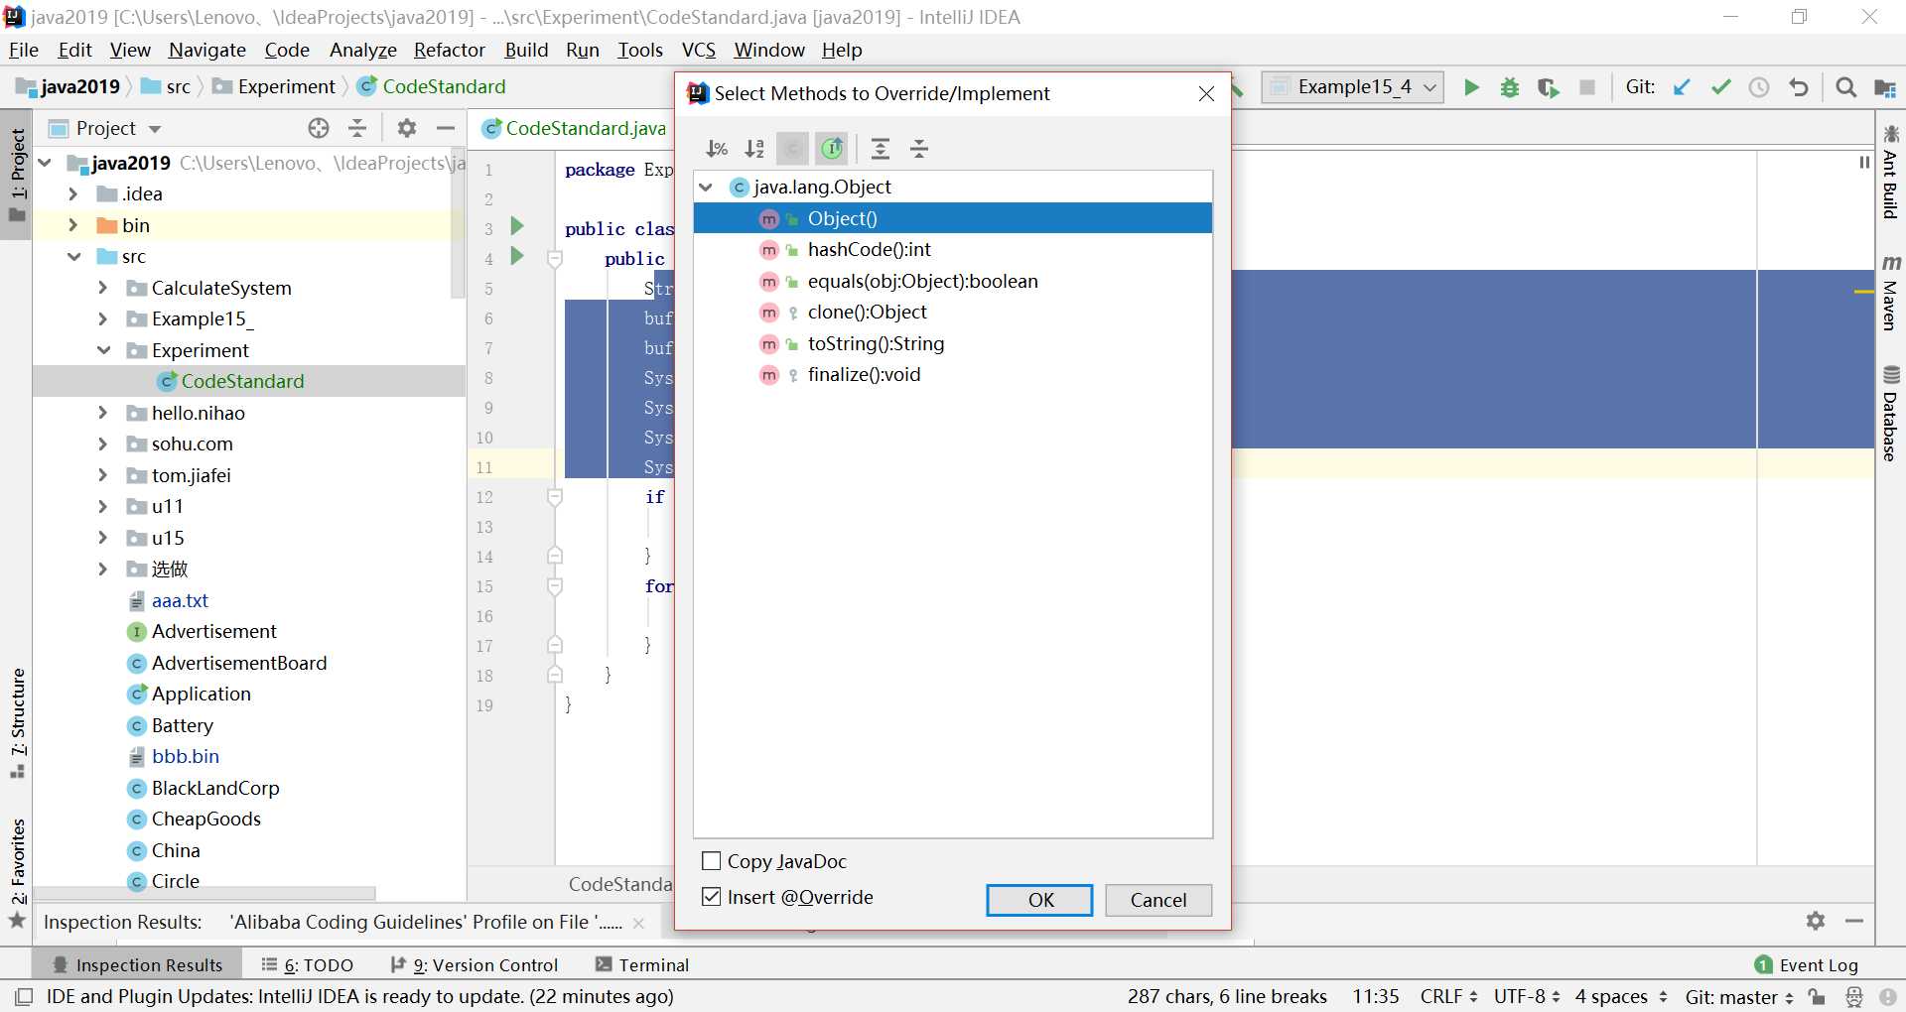
Task: Open the Database side panel
Action: [x=1890, y=414]
